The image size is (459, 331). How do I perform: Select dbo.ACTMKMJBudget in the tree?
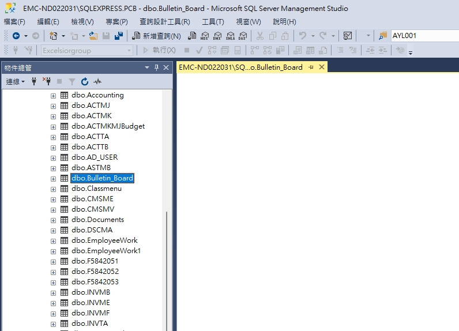[x=108, y=126]
